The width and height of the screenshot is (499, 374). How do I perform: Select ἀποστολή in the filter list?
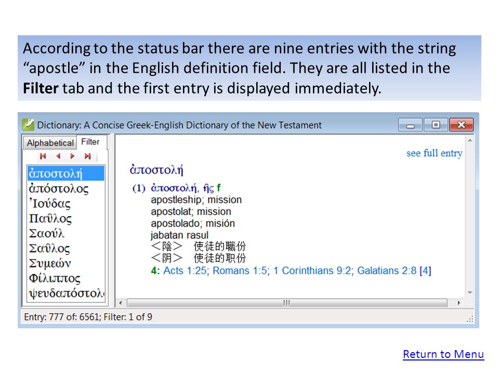[x=66, y=173]
